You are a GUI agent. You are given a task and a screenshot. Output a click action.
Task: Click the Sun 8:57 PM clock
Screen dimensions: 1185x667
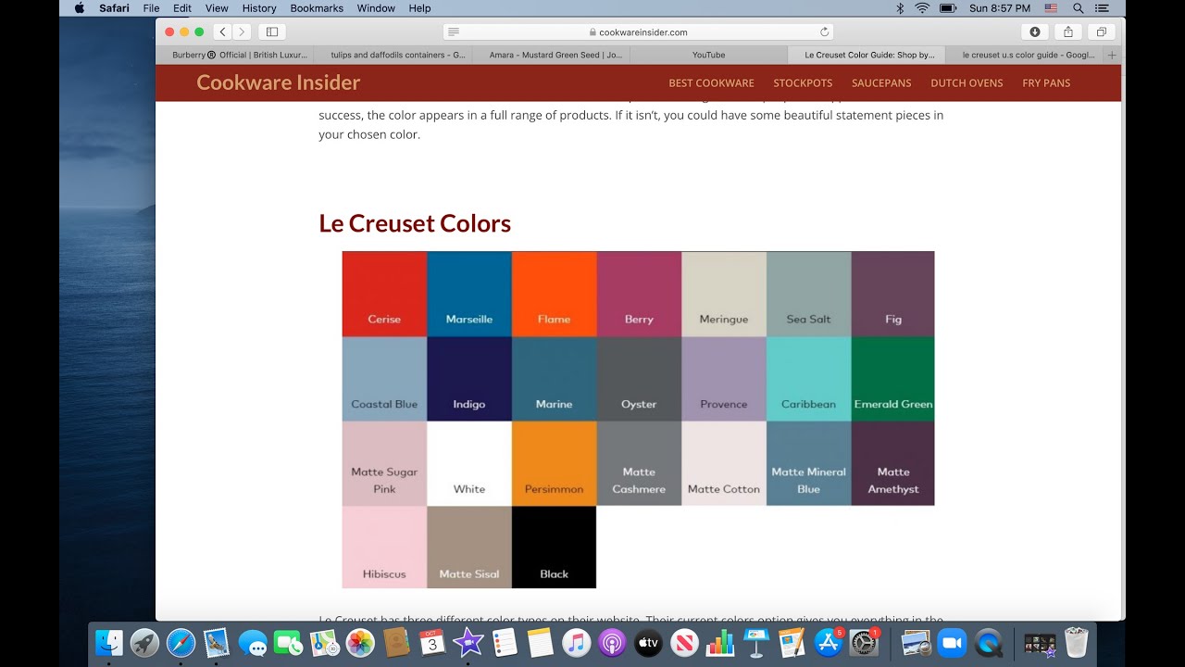click(x=999, y=8)
